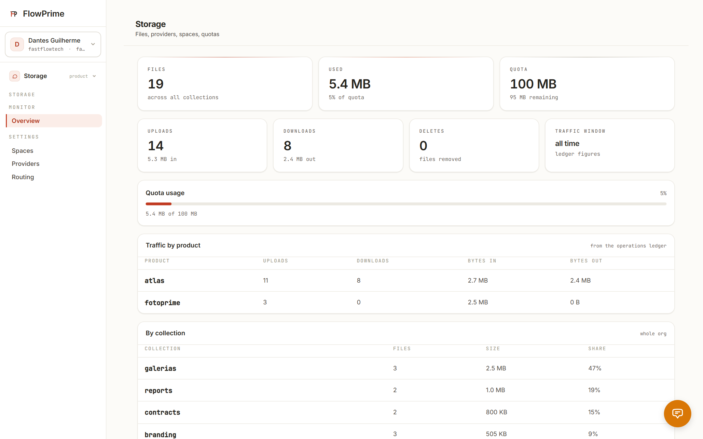This screenshot has height=439, width=703.
Task: Click the Downloads card showing 8
Action: (x=338, y=145)
